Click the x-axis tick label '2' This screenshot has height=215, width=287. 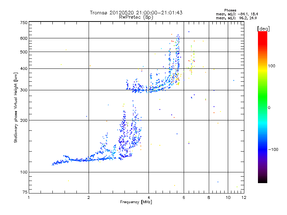click(89, 197)
